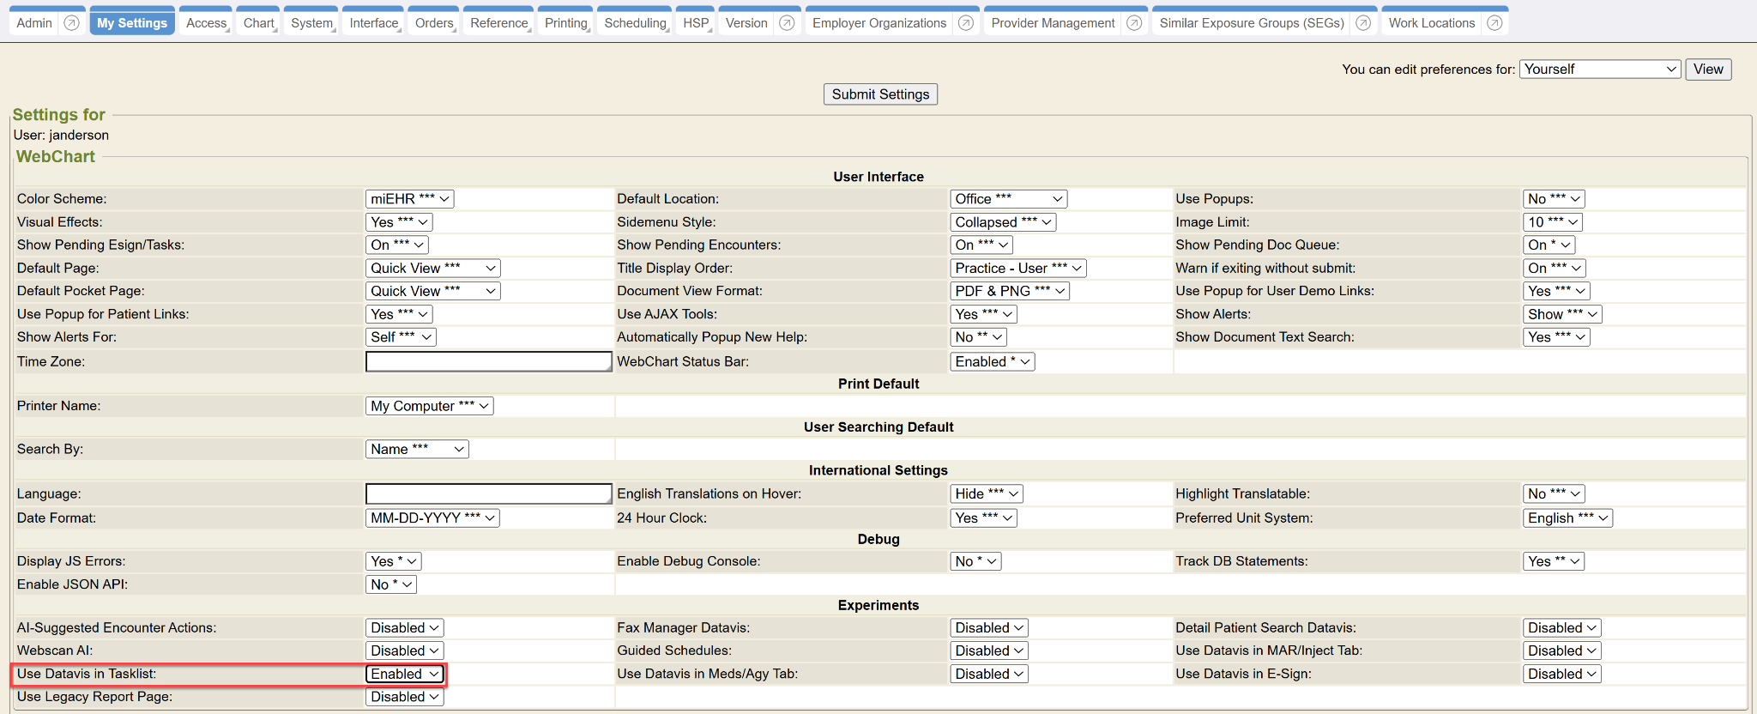
Task: Click Work Locations arrow icon
Action: pyautogui.click(x=1494, y=23)
